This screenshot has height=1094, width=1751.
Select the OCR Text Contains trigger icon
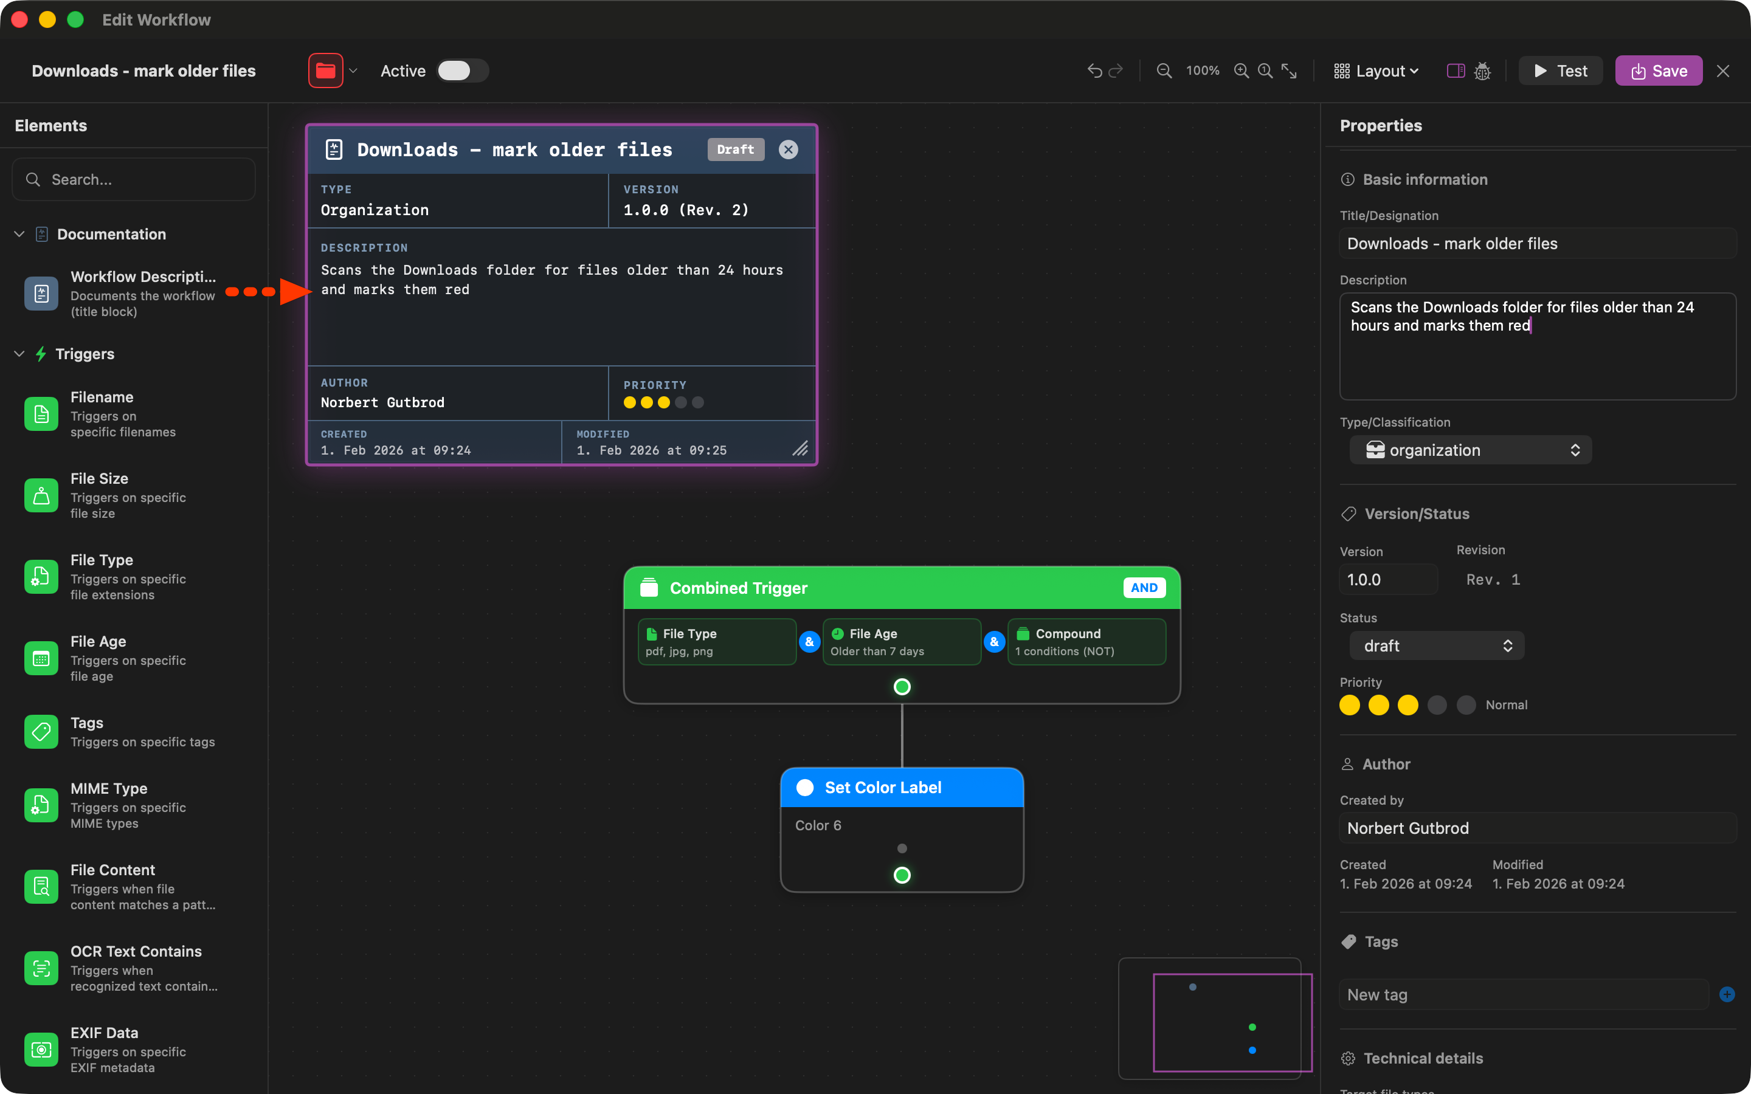pos(41,968)
